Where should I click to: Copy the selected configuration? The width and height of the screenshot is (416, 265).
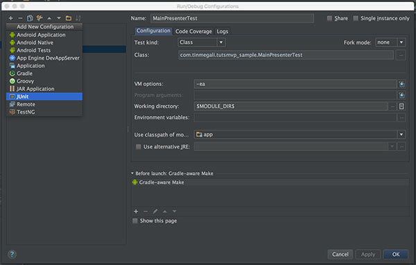(x=30, y=18)
